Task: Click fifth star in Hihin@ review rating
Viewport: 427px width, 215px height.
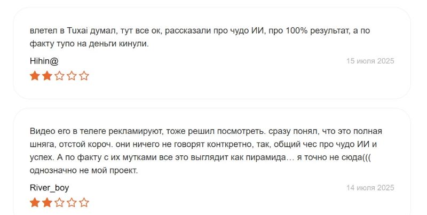Action: coord(84,76)
